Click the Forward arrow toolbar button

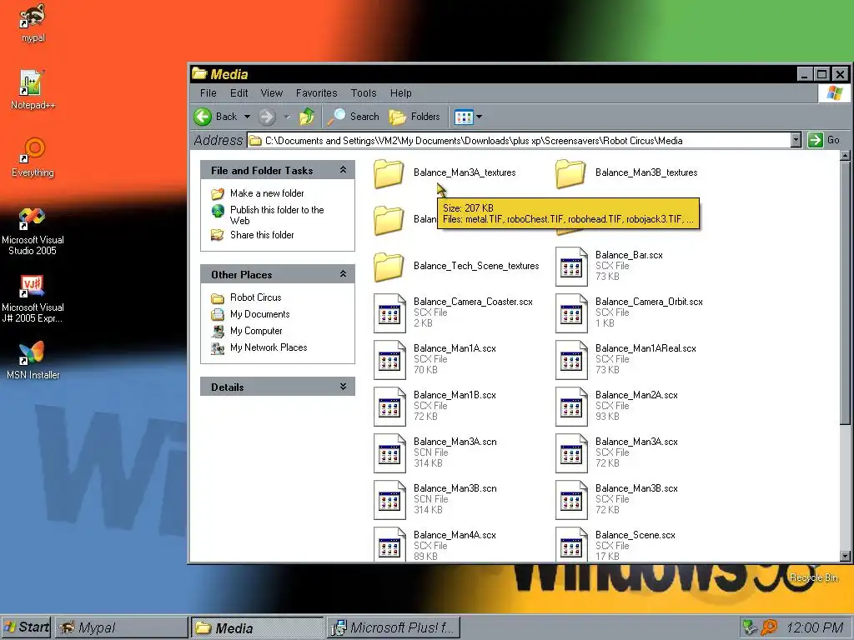[x=267, y=117]
